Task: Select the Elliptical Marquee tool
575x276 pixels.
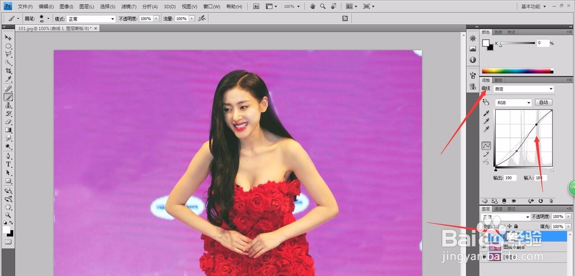Action: (x=8, y=46)
